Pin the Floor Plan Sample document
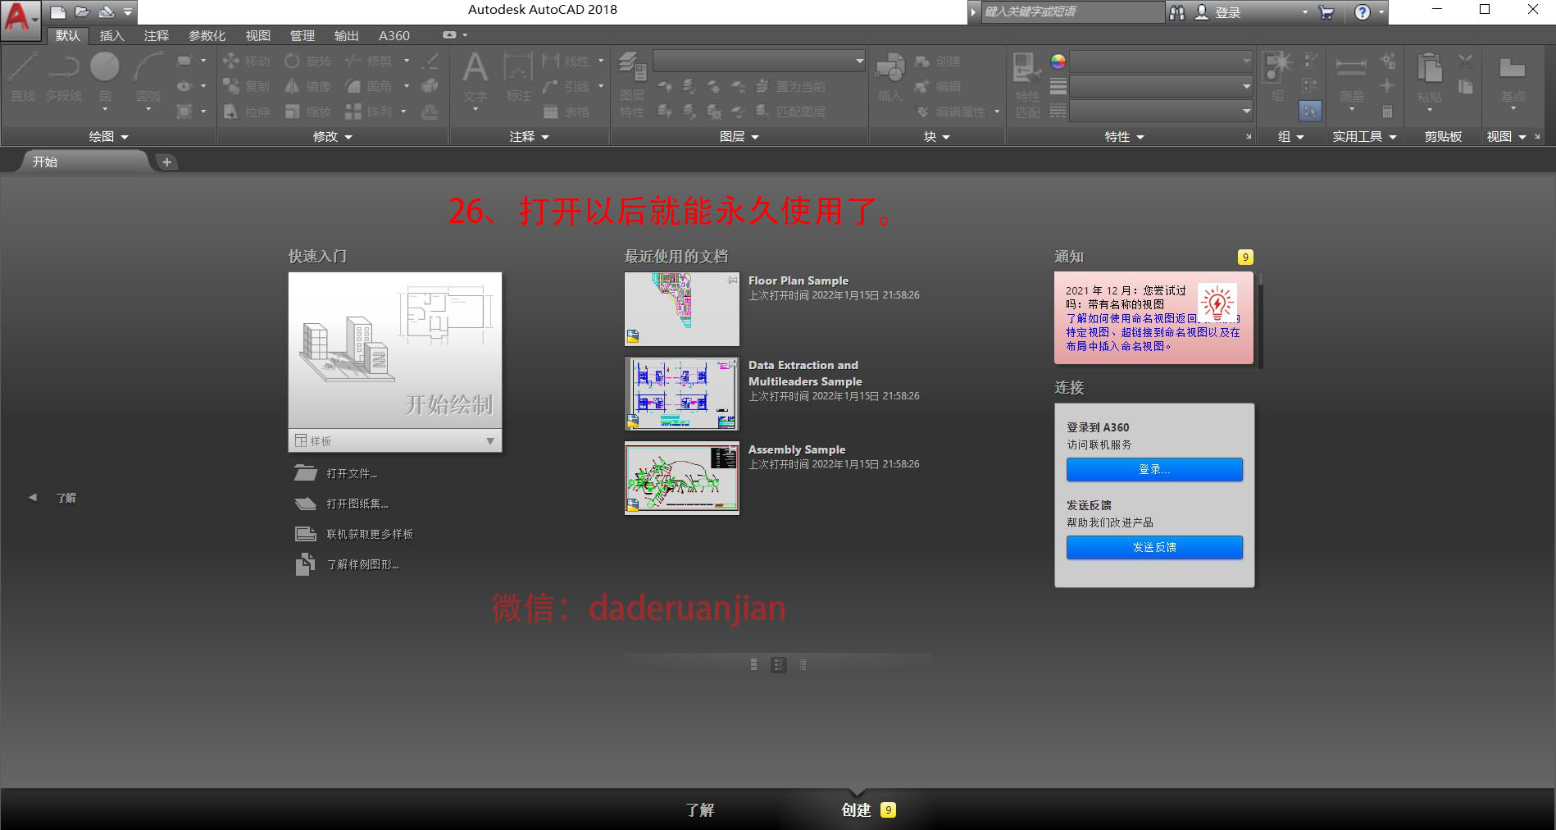The image size is (1556, 830). point(732,280)
